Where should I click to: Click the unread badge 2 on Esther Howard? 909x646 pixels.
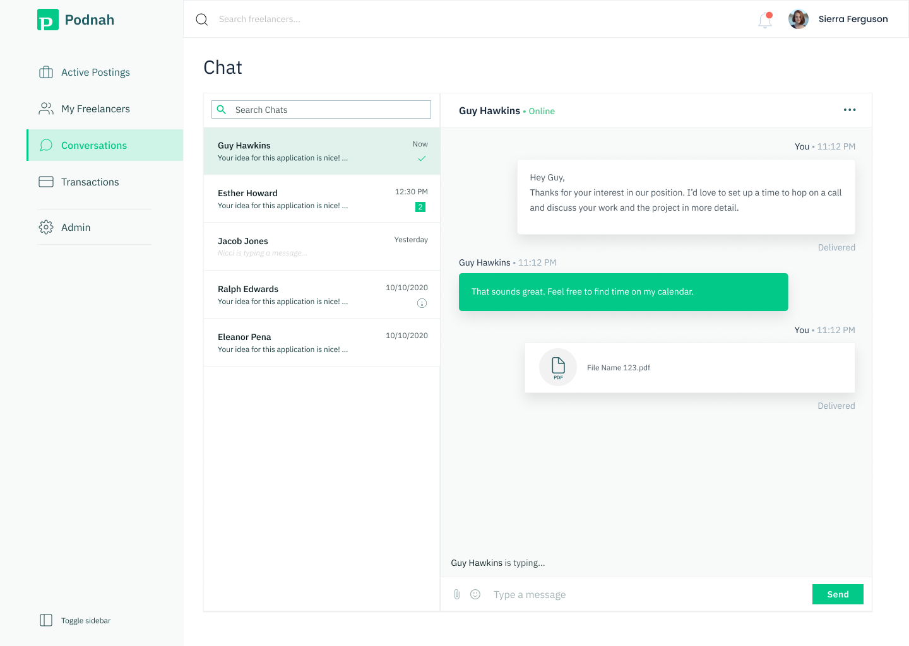tap(420, 207)
